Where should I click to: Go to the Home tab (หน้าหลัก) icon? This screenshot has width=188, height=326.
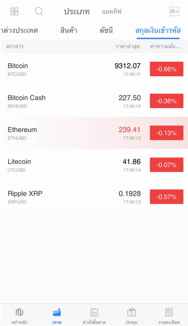(x=19, y=312)
